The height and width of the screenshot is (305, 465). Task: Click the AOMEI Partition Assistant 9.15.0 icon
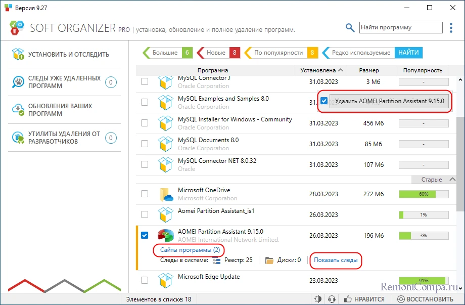(x=165, y=236)
